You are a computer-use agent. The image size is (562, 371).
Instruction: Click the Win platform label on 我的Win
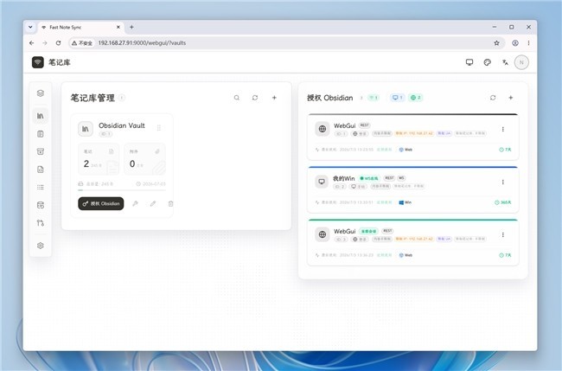pos(405,202)
